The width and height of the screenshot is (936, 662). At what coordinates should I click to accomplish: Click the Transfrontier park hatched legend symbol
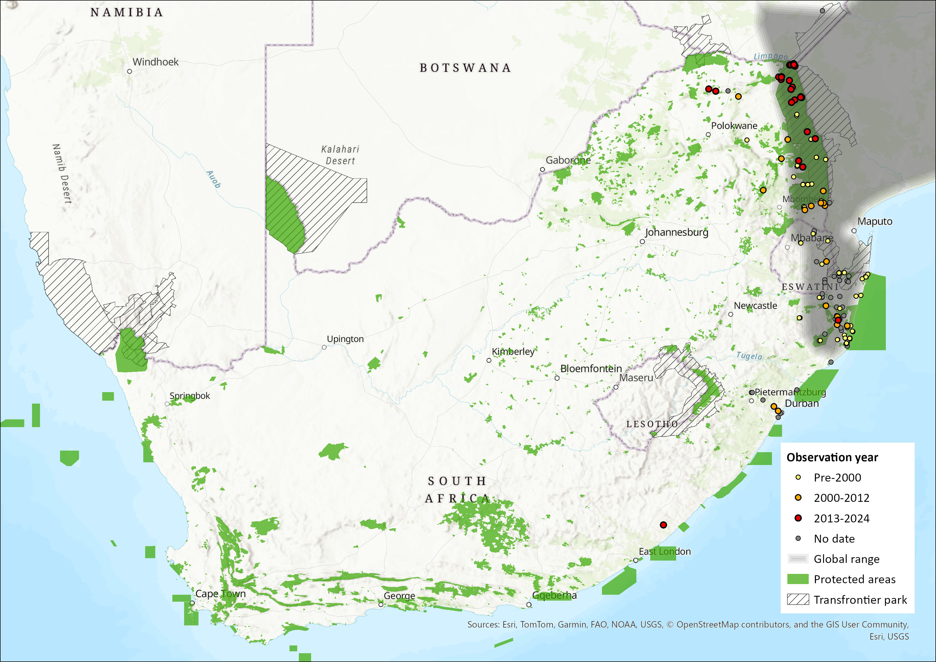coord(798,600)
